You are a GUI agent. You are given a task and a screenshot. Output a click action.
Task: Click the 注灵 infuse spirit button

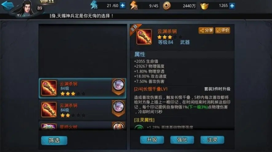[x=212, y=140]
